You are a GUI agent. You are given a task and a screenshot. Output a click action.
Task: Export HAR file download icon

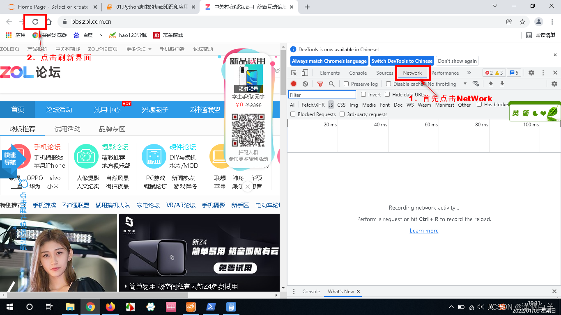(x=502, y=84)
